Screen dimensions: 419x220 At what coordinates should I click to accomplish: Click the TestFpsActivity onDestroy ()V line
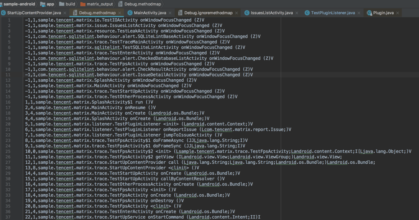[104, 200]
